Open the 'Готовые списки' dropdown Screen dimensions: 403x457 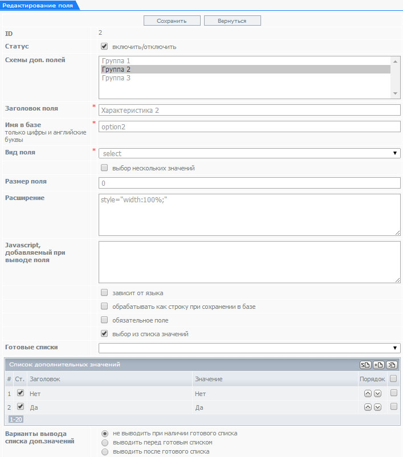tap(249, 348)
